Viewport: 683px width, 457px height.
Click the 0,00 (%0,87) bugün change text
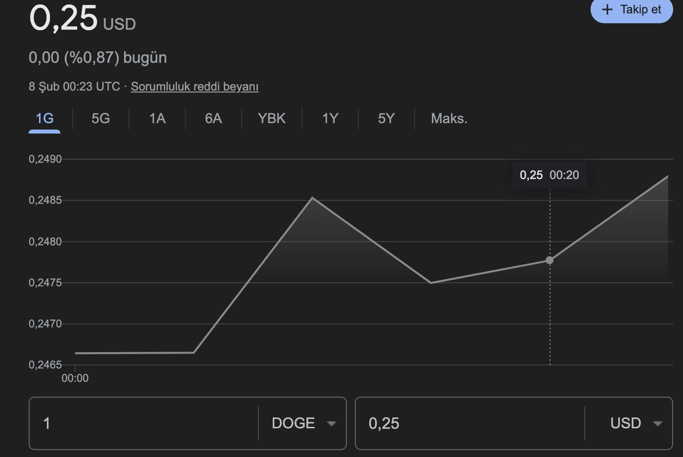(x=98, y=58)
